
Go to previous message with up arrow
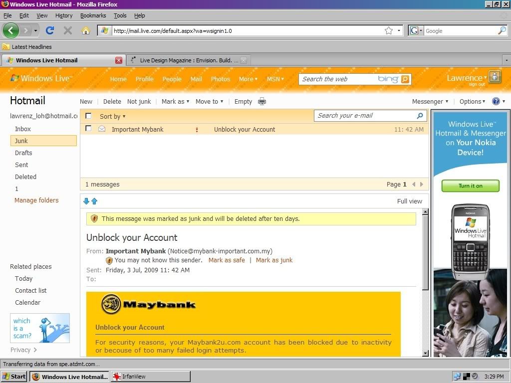(94, 201)
